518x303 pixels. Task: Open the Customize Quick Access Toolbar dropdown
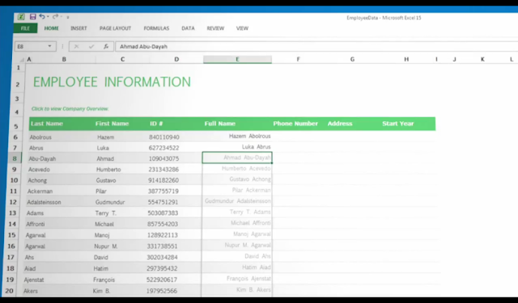68,17
